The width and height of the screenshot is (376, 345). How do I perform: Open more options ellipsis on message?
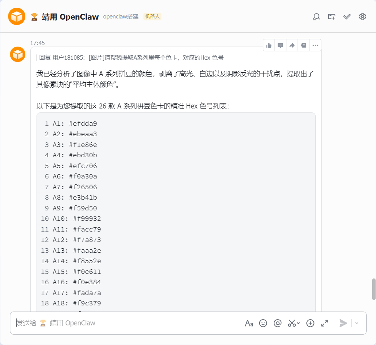(x=315, y=45)
